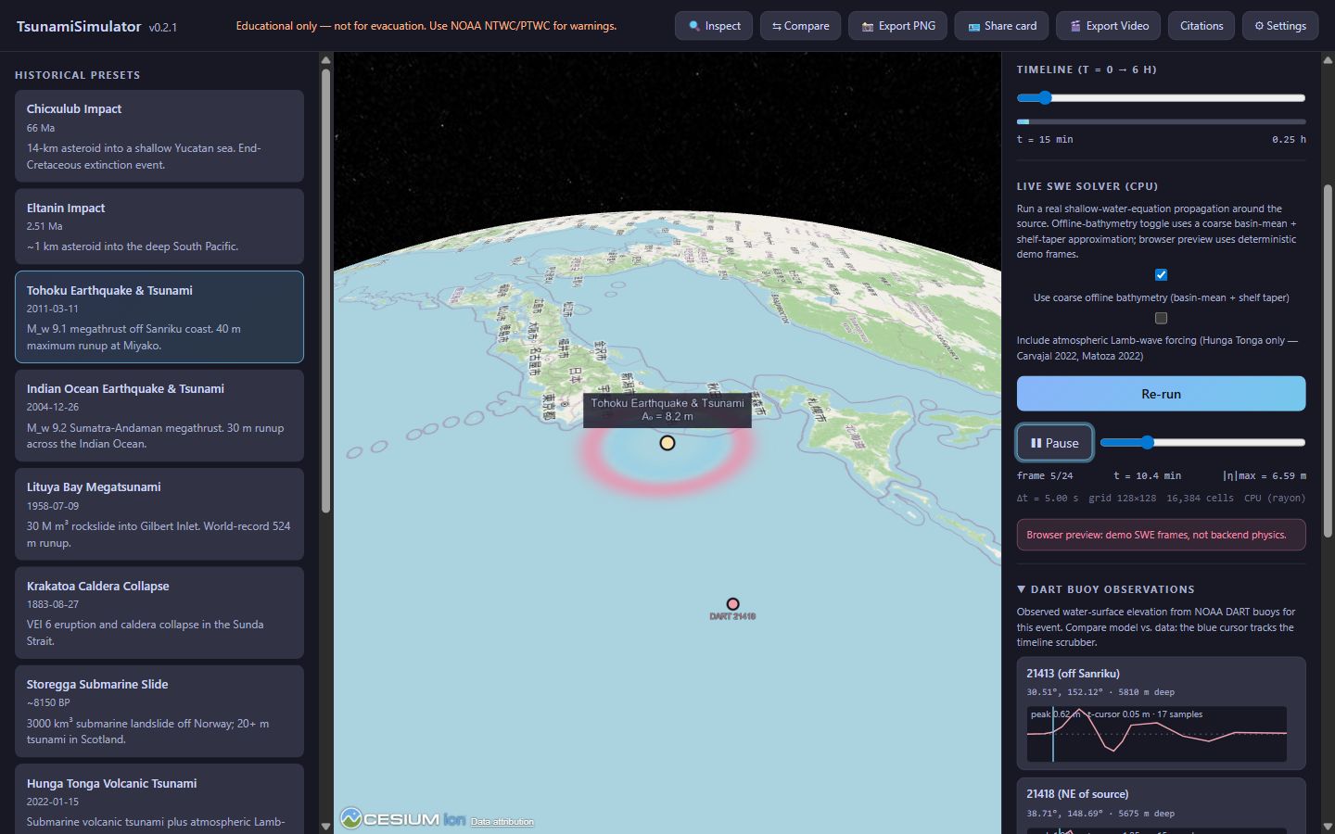Click the presets scrollbar down arrow

click(325, 826)
